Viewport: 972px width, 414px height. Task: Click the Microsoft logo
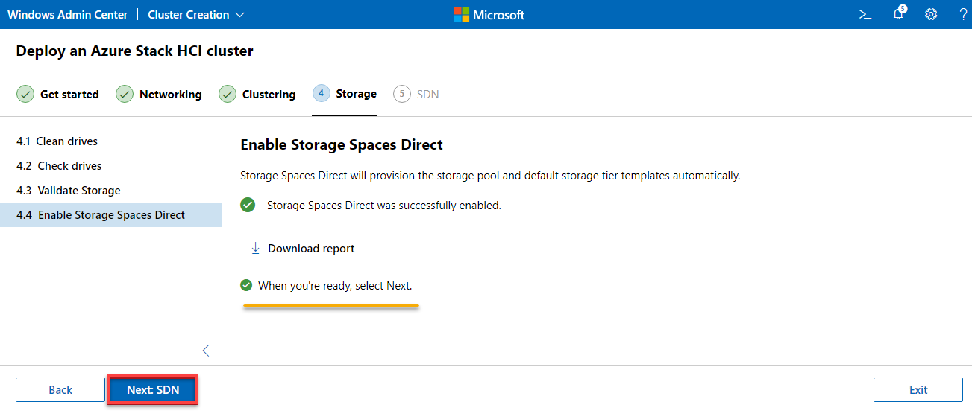[489, 15]
